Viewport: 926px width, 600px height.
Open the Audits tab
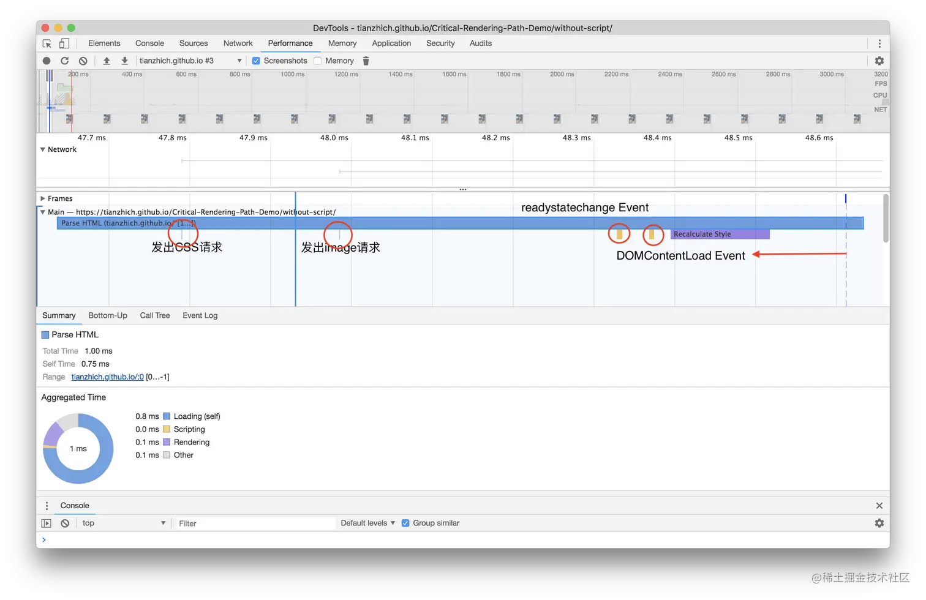coord(481,43)
